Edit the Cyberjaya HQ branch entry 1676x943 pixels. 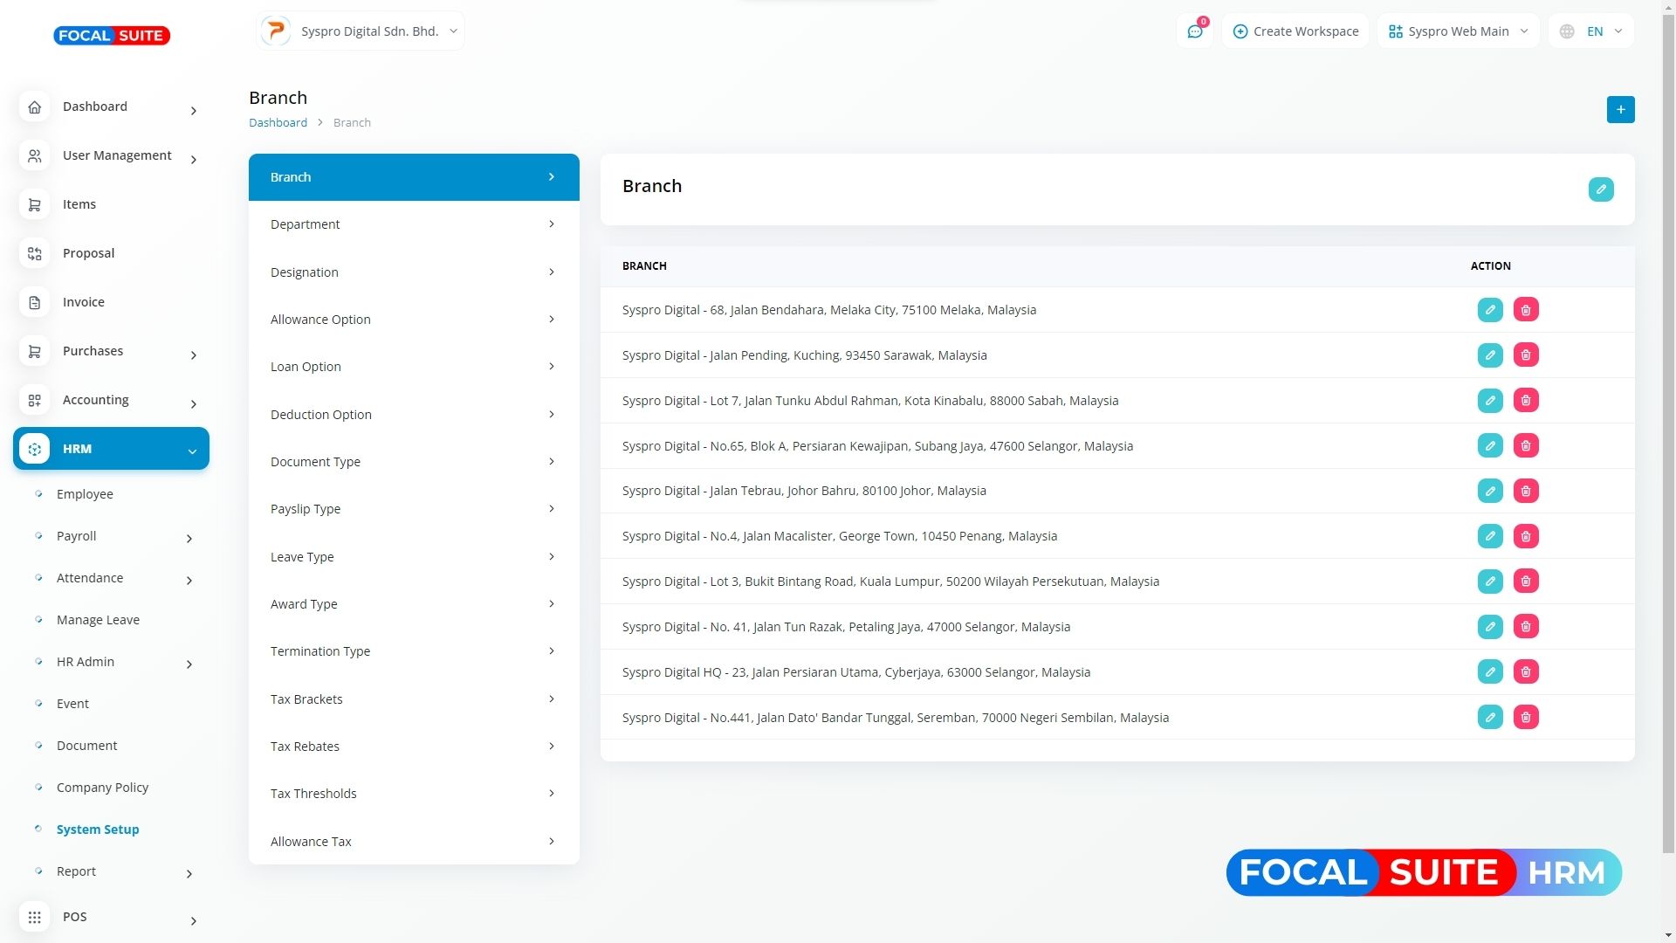pos(1490,672)
